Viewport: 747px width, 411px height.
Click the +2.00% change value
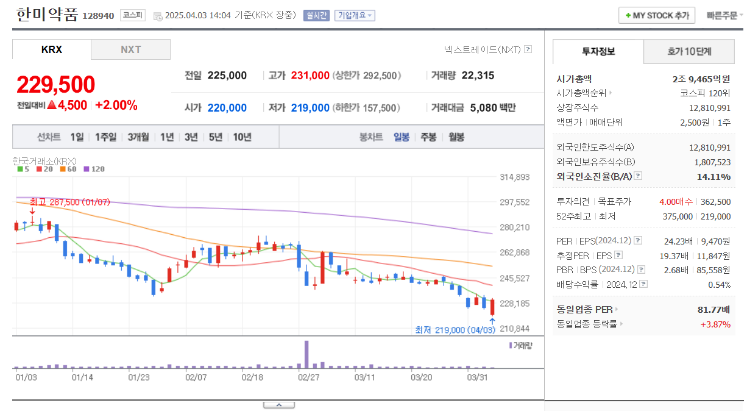(x=116, y=105)
